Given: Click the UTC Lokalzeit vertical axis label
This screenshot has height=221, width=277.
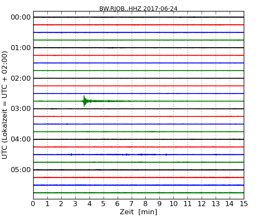Looking at the screenshot, I should [5, 105].
